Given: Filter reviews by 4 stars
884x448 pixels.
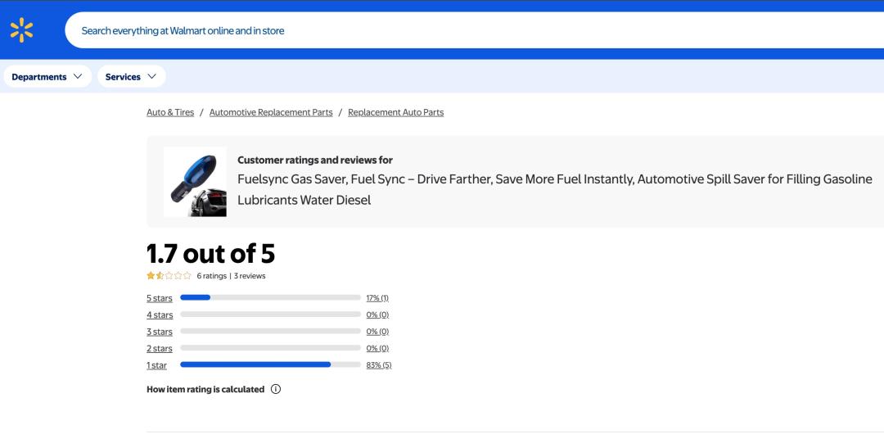Looking at the screenshot, I should [160, 315].
